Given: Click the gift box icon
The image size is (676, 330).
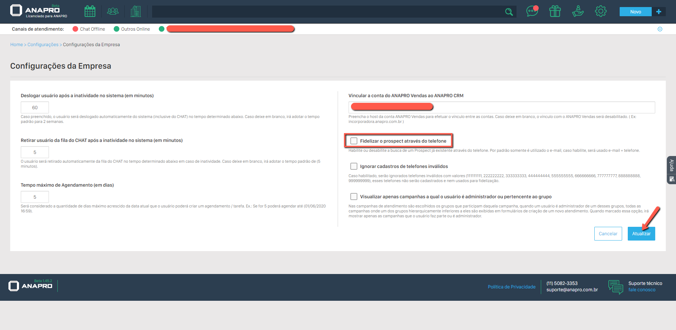Looking at the screenshot, I should [x=555, y=12].
